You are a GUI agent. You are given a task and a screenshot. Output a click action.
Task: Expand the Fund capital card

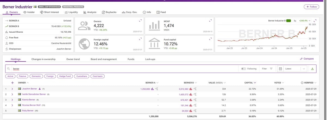click(210, 39)
